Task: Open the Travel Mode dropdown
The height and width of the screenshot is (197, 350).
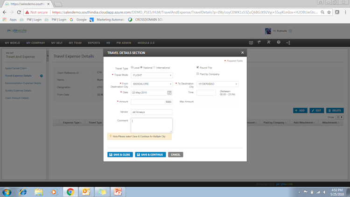Action: pyautogui.click(x=152, y=75)
